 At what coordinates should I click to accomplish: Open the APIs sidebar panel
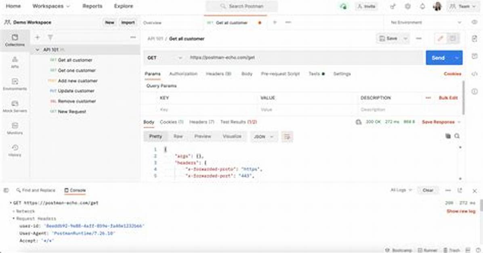point(15,62)
